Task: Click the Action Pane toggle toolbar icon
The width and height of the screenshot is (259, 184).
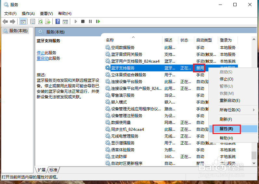Action: [65, 21]
